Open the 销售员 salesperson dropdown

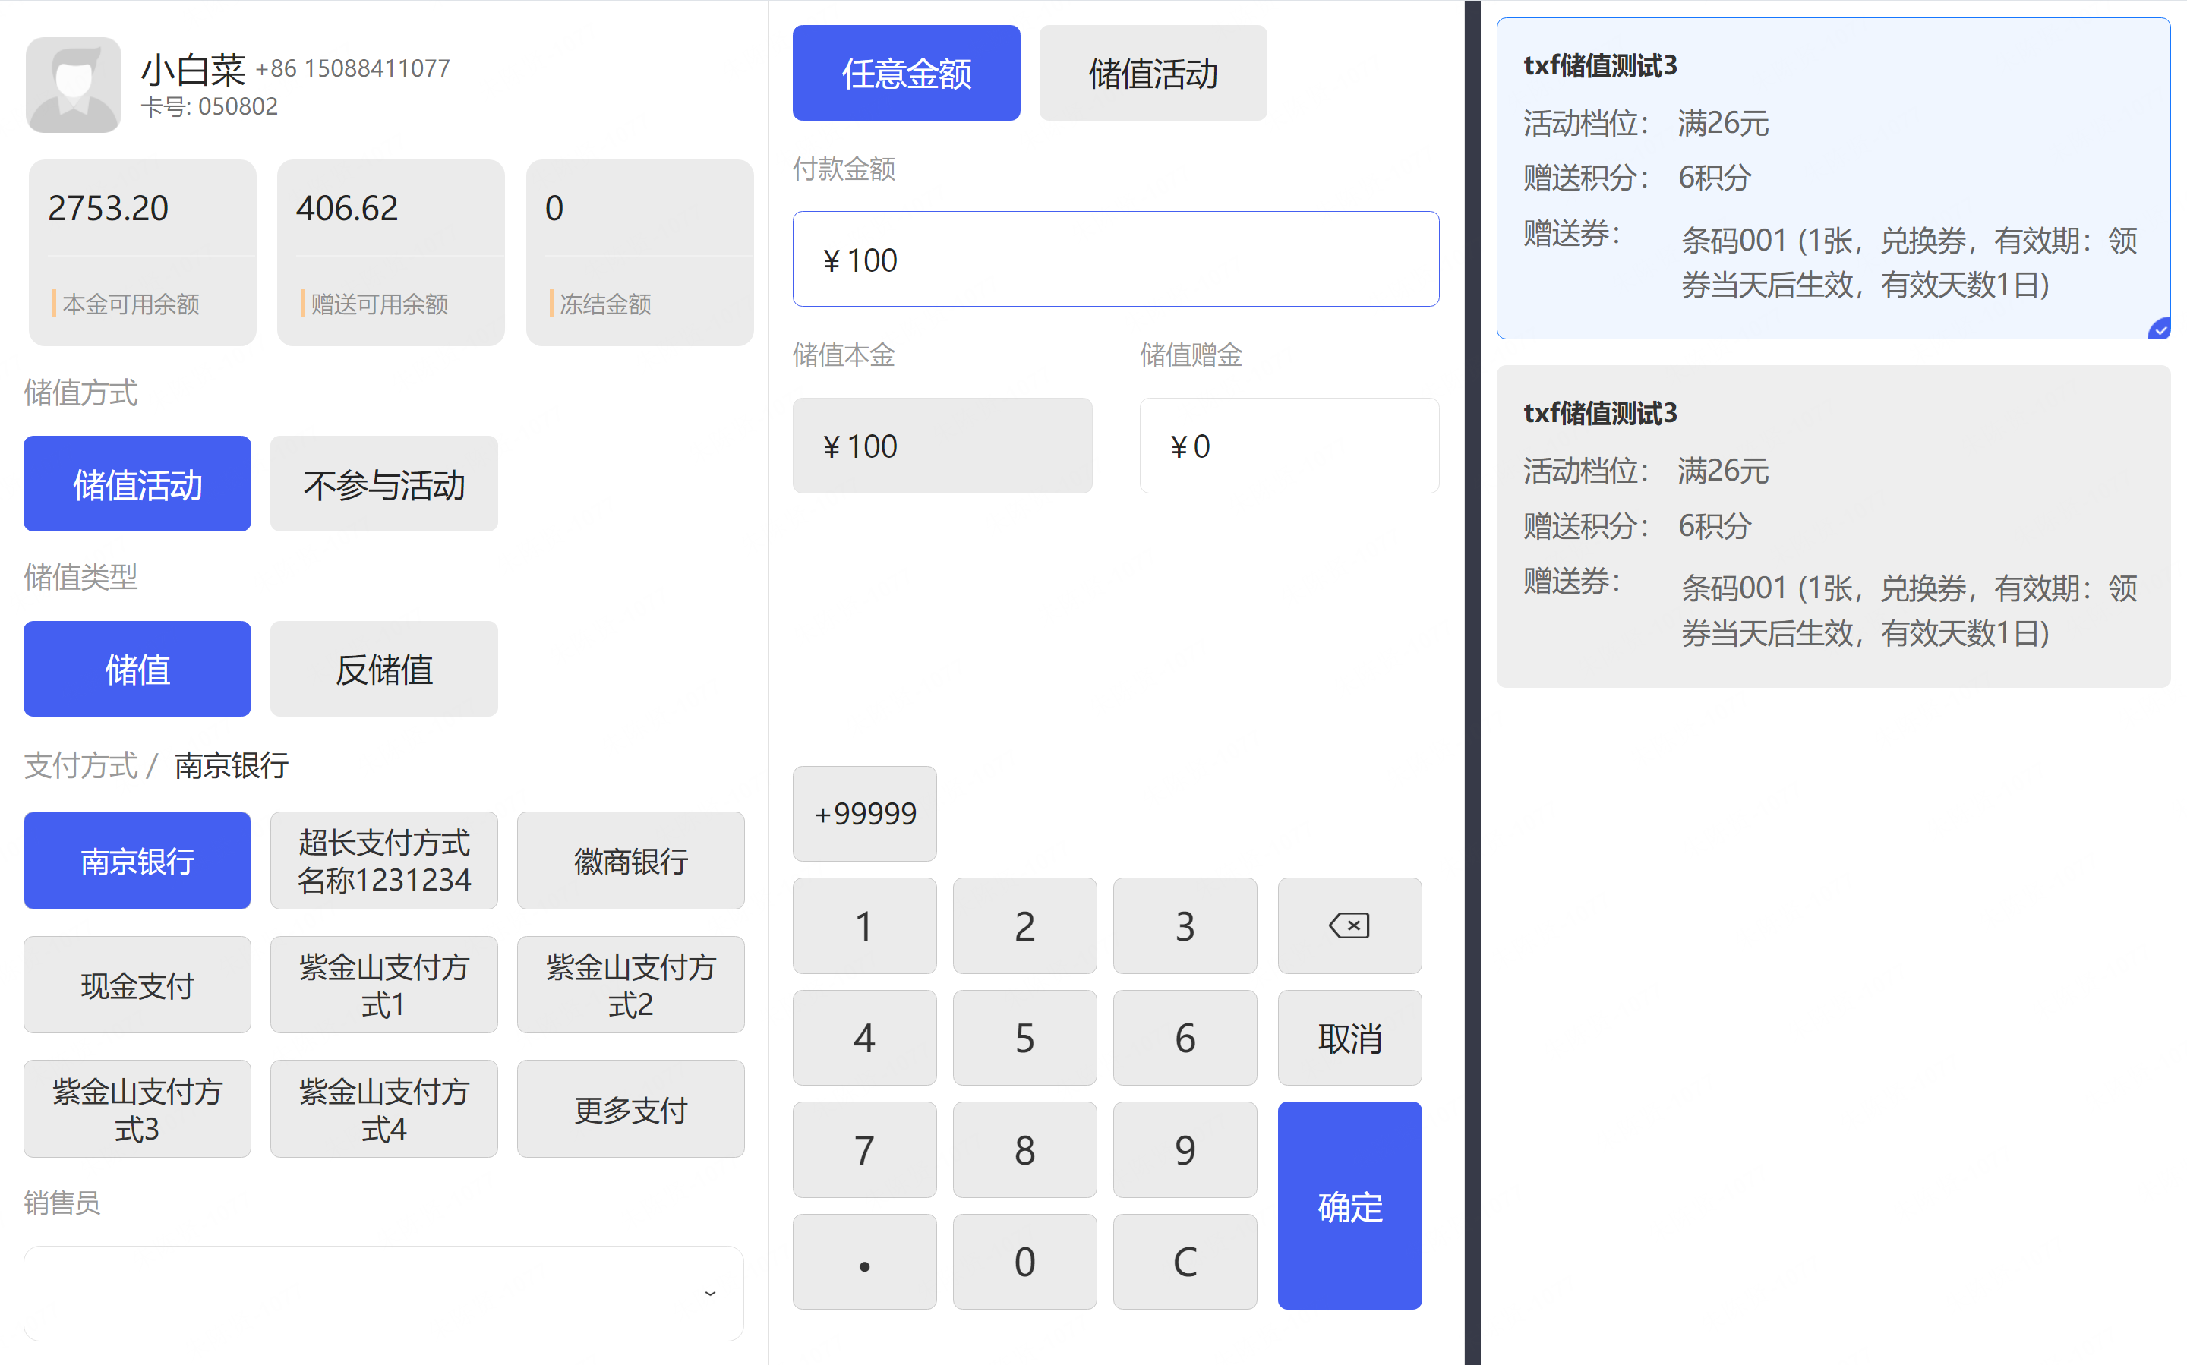click(361, 1293)
